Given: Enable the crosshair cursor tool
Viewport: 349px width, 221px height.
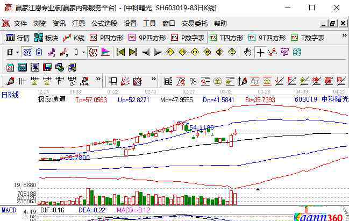Looking at the screenshot, I should coord(261,52).
